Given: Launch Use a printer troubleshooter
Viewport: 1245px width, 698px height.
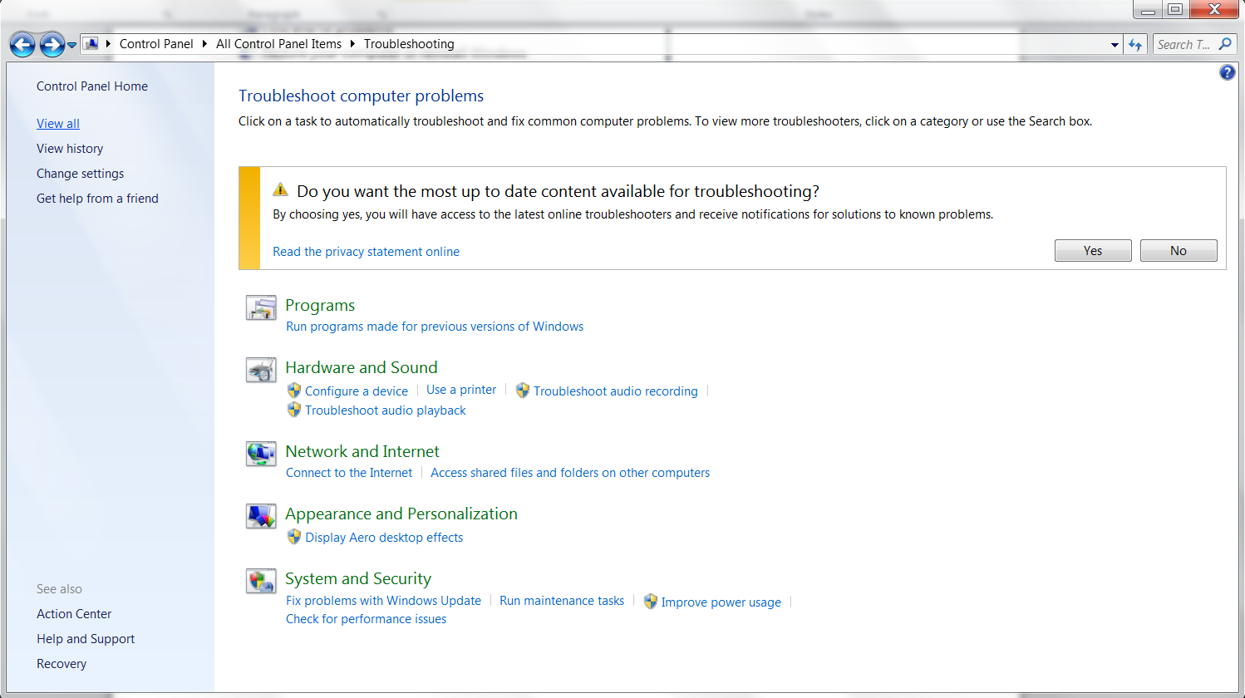Looking at the screenshot, I should tap(461, 390).
